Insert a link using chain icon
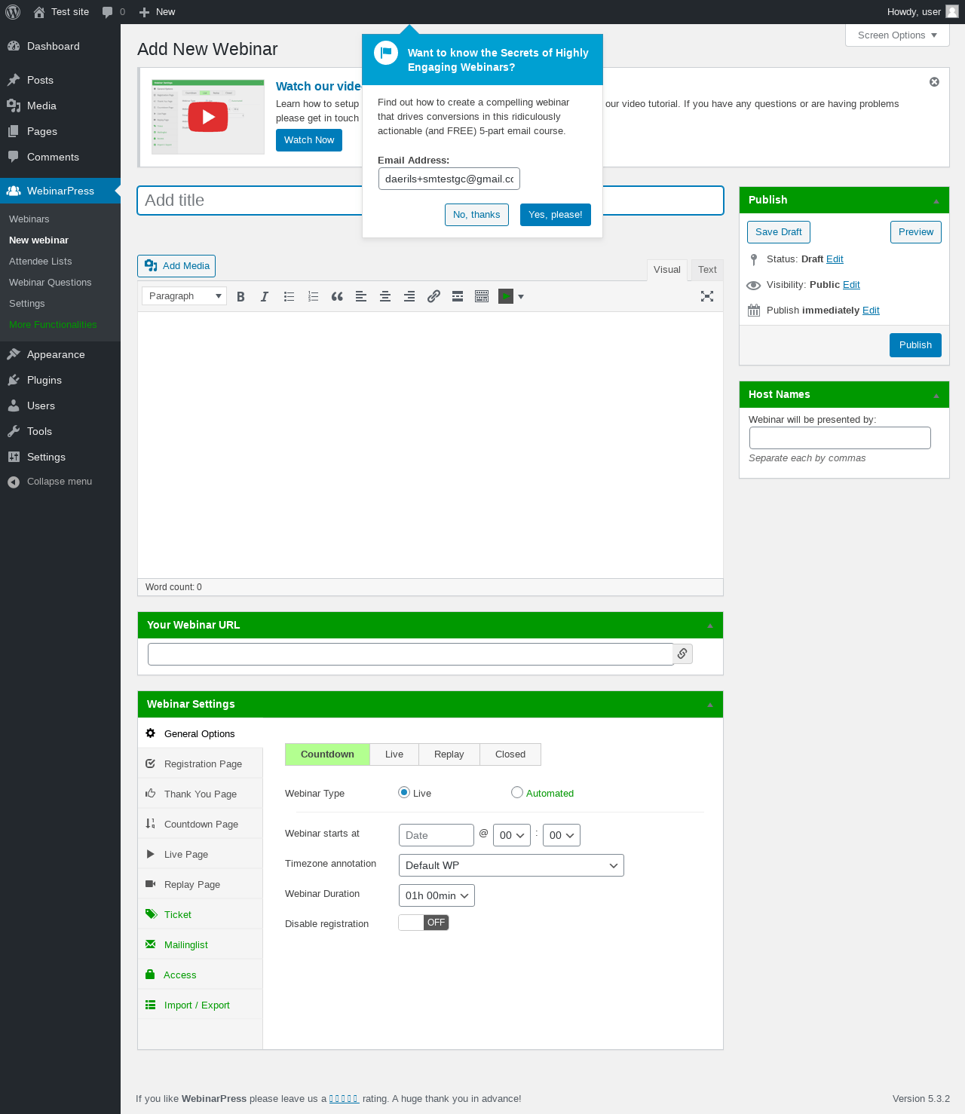The width and height of the screenshot is (965, 1114). (x=433, y=297)
